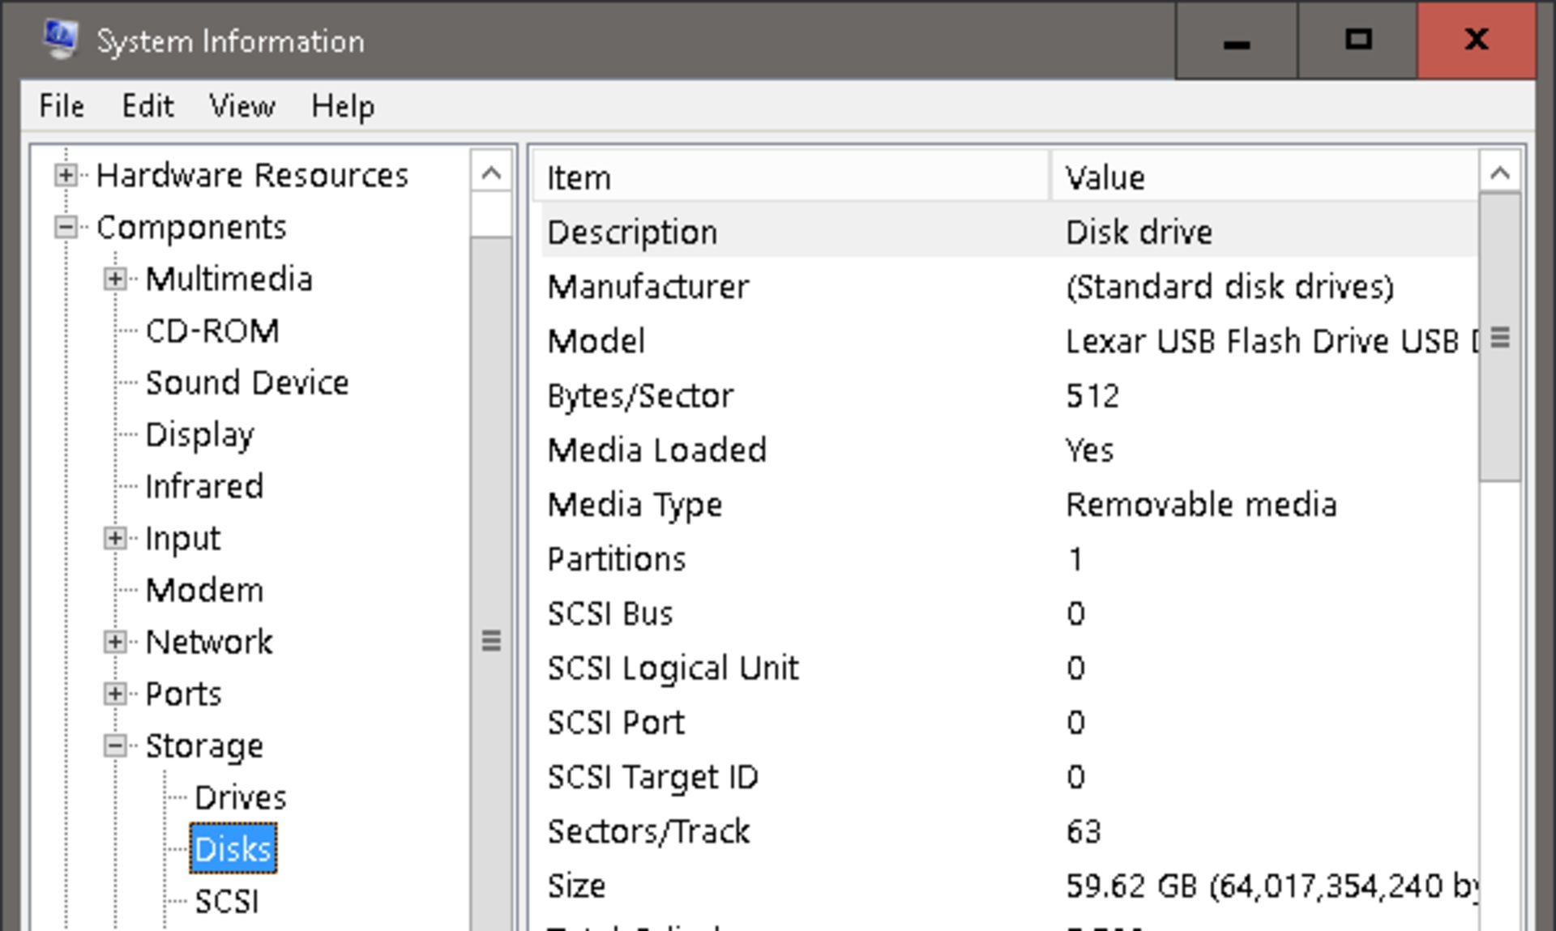The width and height of the screenshot is (1556, 931).
Task: Open the Edit menu
Action: pyautogui.click(x=147, y=106)
